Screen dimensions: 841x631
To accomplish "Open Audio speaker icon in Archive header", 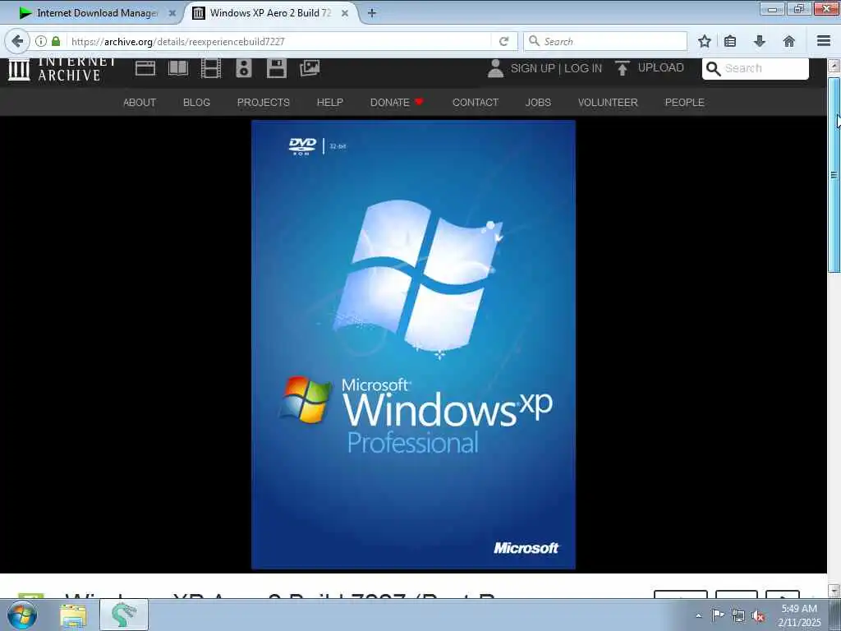I will tap(243, 69).
